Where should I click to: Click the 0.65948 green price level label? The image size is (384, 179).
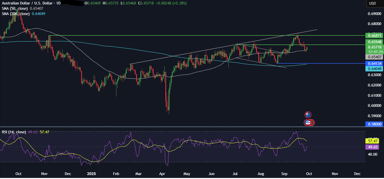[x=374, y=42]
